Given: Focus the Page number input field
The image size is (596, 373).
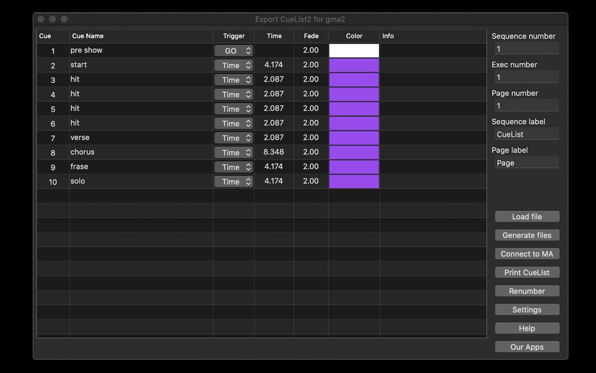Looking at the screenshot, I should [x=526, y=106].
